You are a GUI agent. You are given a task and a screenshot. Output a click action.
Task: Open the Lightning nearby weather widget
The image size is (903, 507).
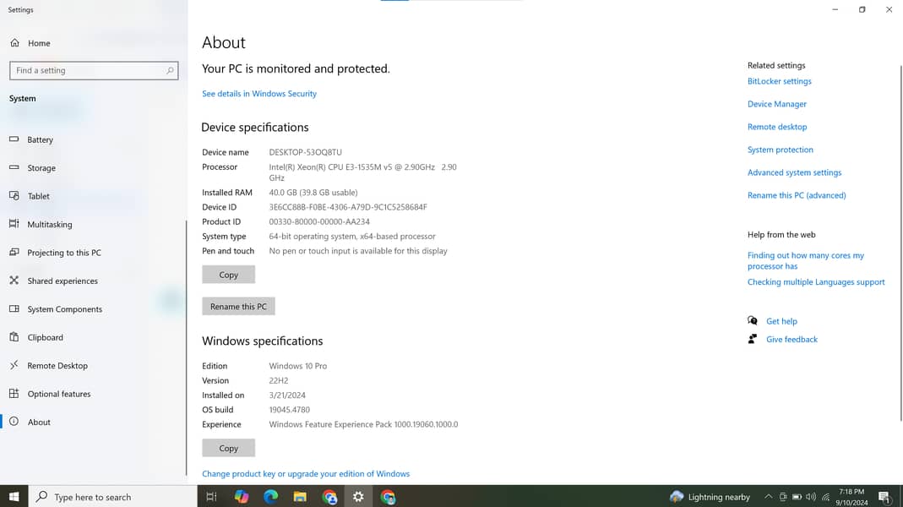click(x=710, y=497)
